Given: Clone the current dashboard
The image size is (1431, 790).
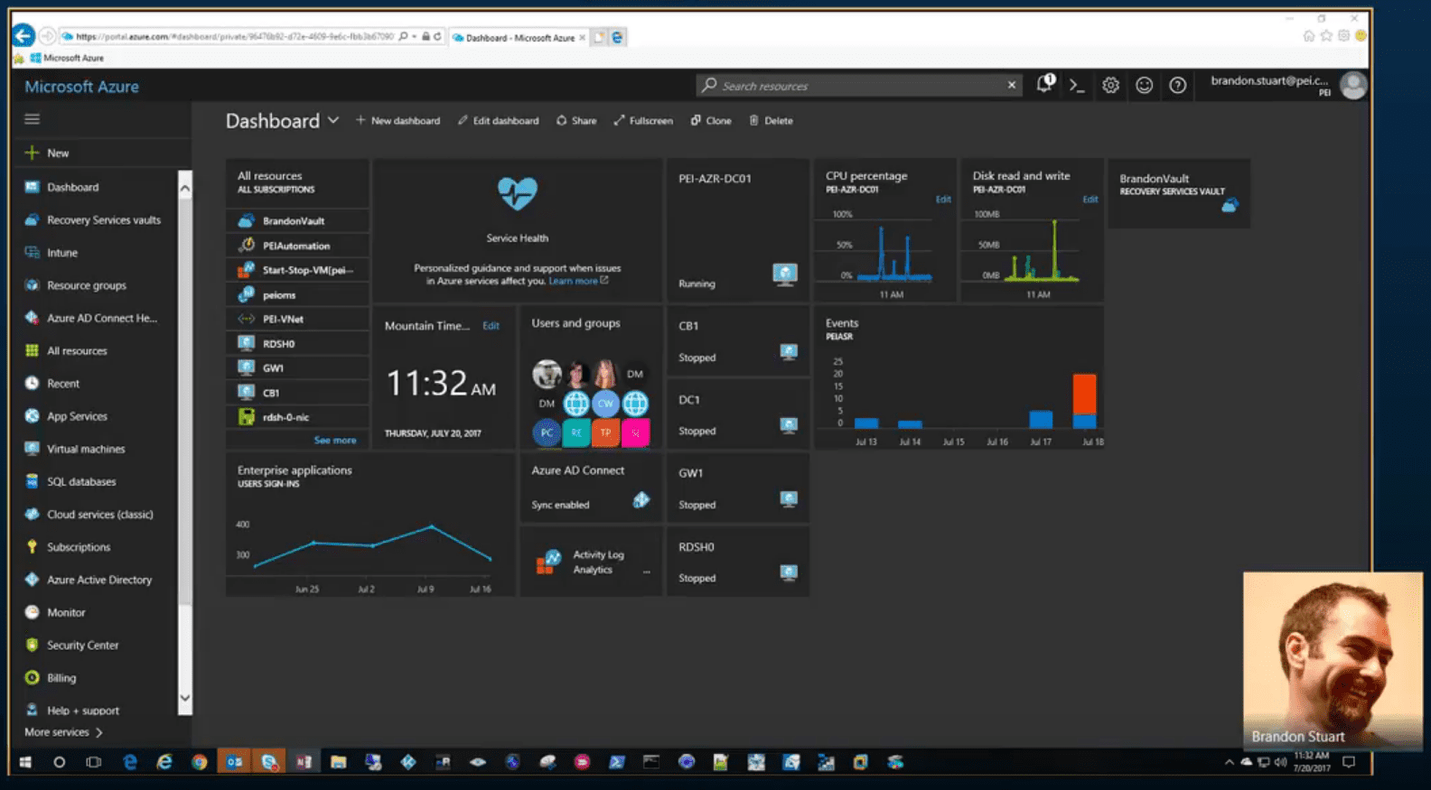Looking at the screenshot, I should [x=711, y=120].
